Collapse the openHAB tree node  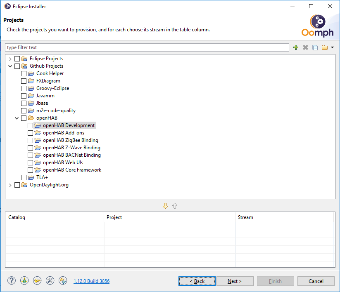point(17,118)
